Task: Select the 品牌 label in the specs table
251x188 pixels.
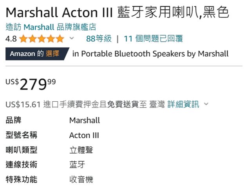Action: tap(13, 120)
